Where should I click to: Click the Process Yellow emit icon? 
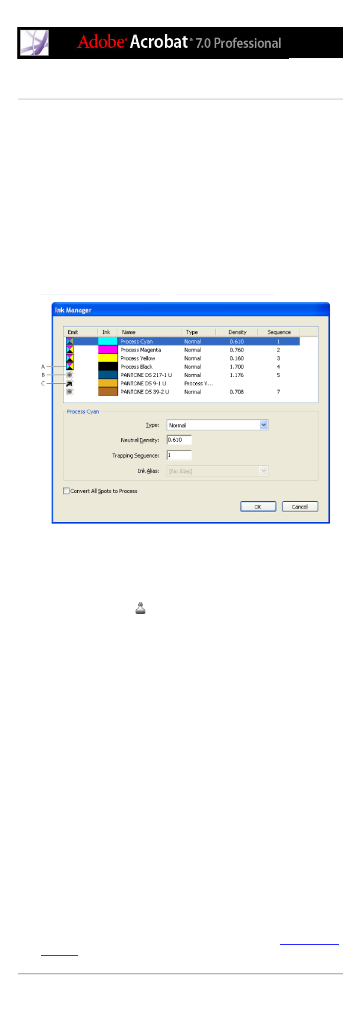(x=70, y=358)
